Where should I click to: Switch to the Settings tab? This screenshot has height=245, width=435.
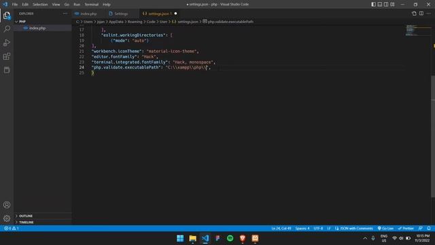click(x=121, y=14)
